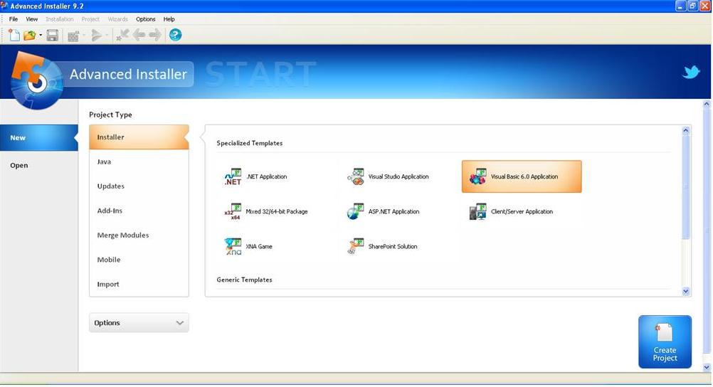Select the Java project type
Image resolution: width=713 pixels, height=387 pixels.
point(139,162)
